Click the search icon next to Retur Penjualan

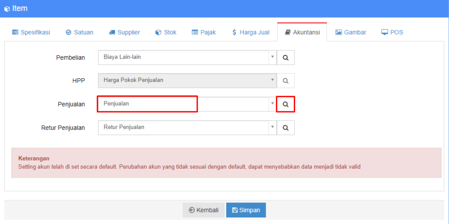(285, 128)
